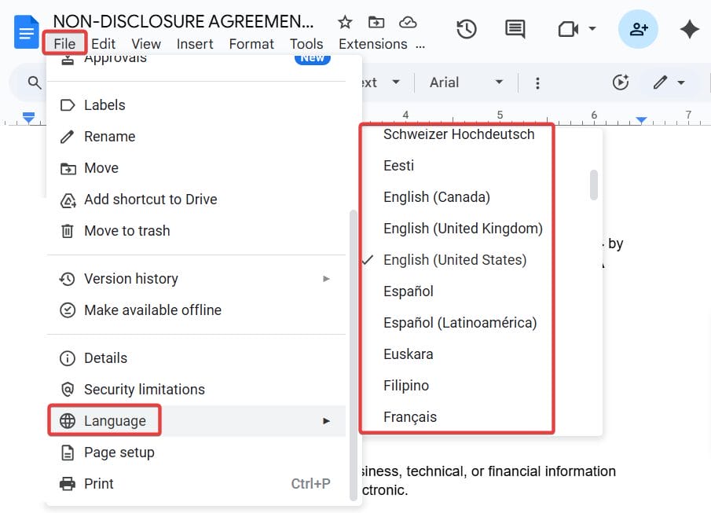711x513 pixels.
Task: Click the Google Docs home icon
Action: click(26, 31)
